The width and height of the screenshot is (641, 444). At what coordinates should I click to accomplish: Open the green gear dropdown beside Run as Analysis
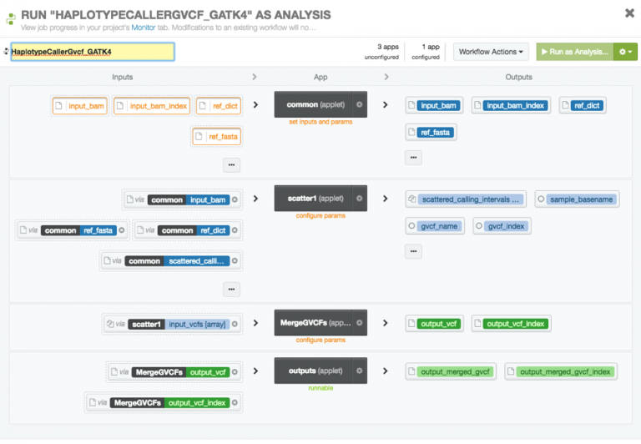click(625, 52)
